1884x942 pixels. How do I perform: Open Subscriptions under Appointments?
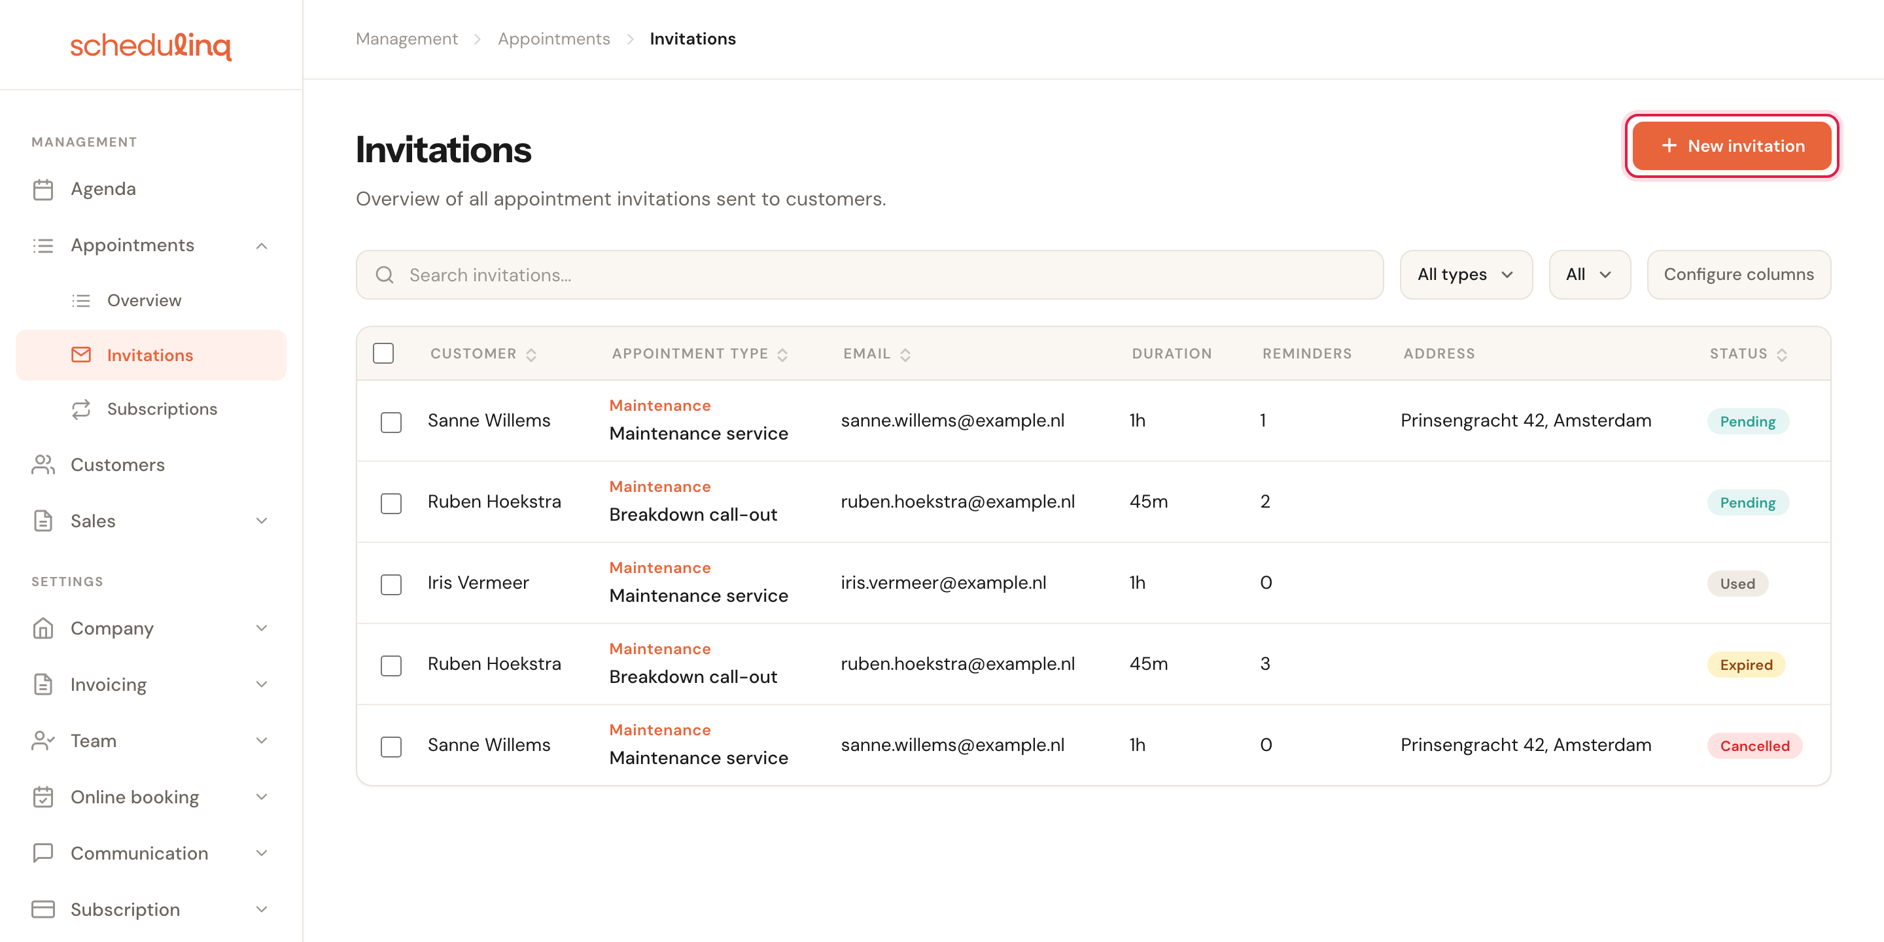pos(150,409)
